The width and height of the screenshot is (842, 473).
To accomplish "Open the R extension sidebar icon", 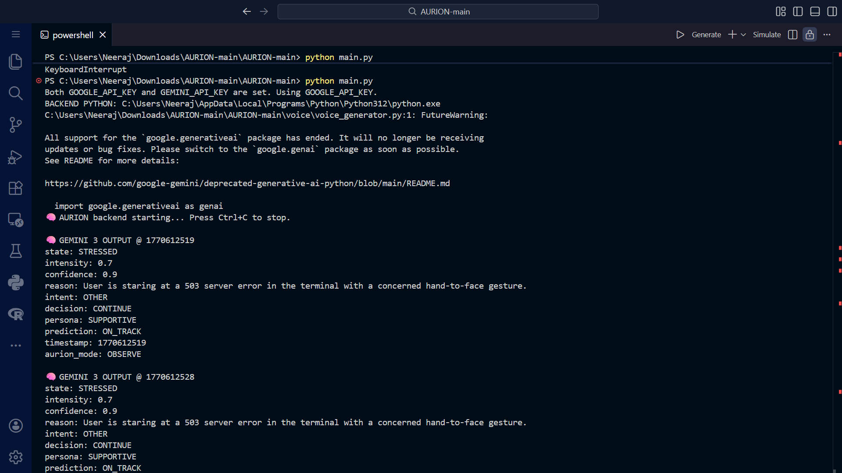I will (16, 314).
